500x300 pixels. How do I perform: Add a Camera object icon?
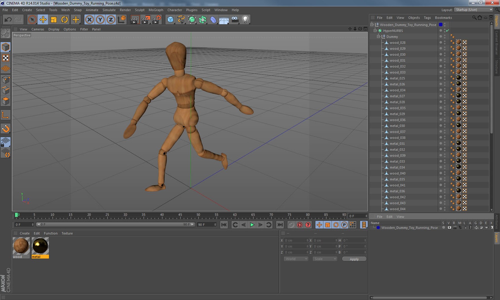[x=235, y=19]
